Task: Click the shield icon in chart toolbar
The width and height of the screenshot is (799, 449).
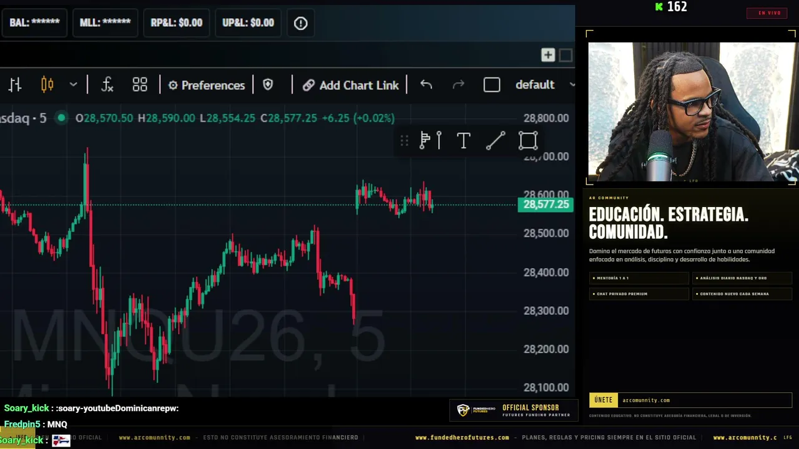Action: [x=268, y=85]
